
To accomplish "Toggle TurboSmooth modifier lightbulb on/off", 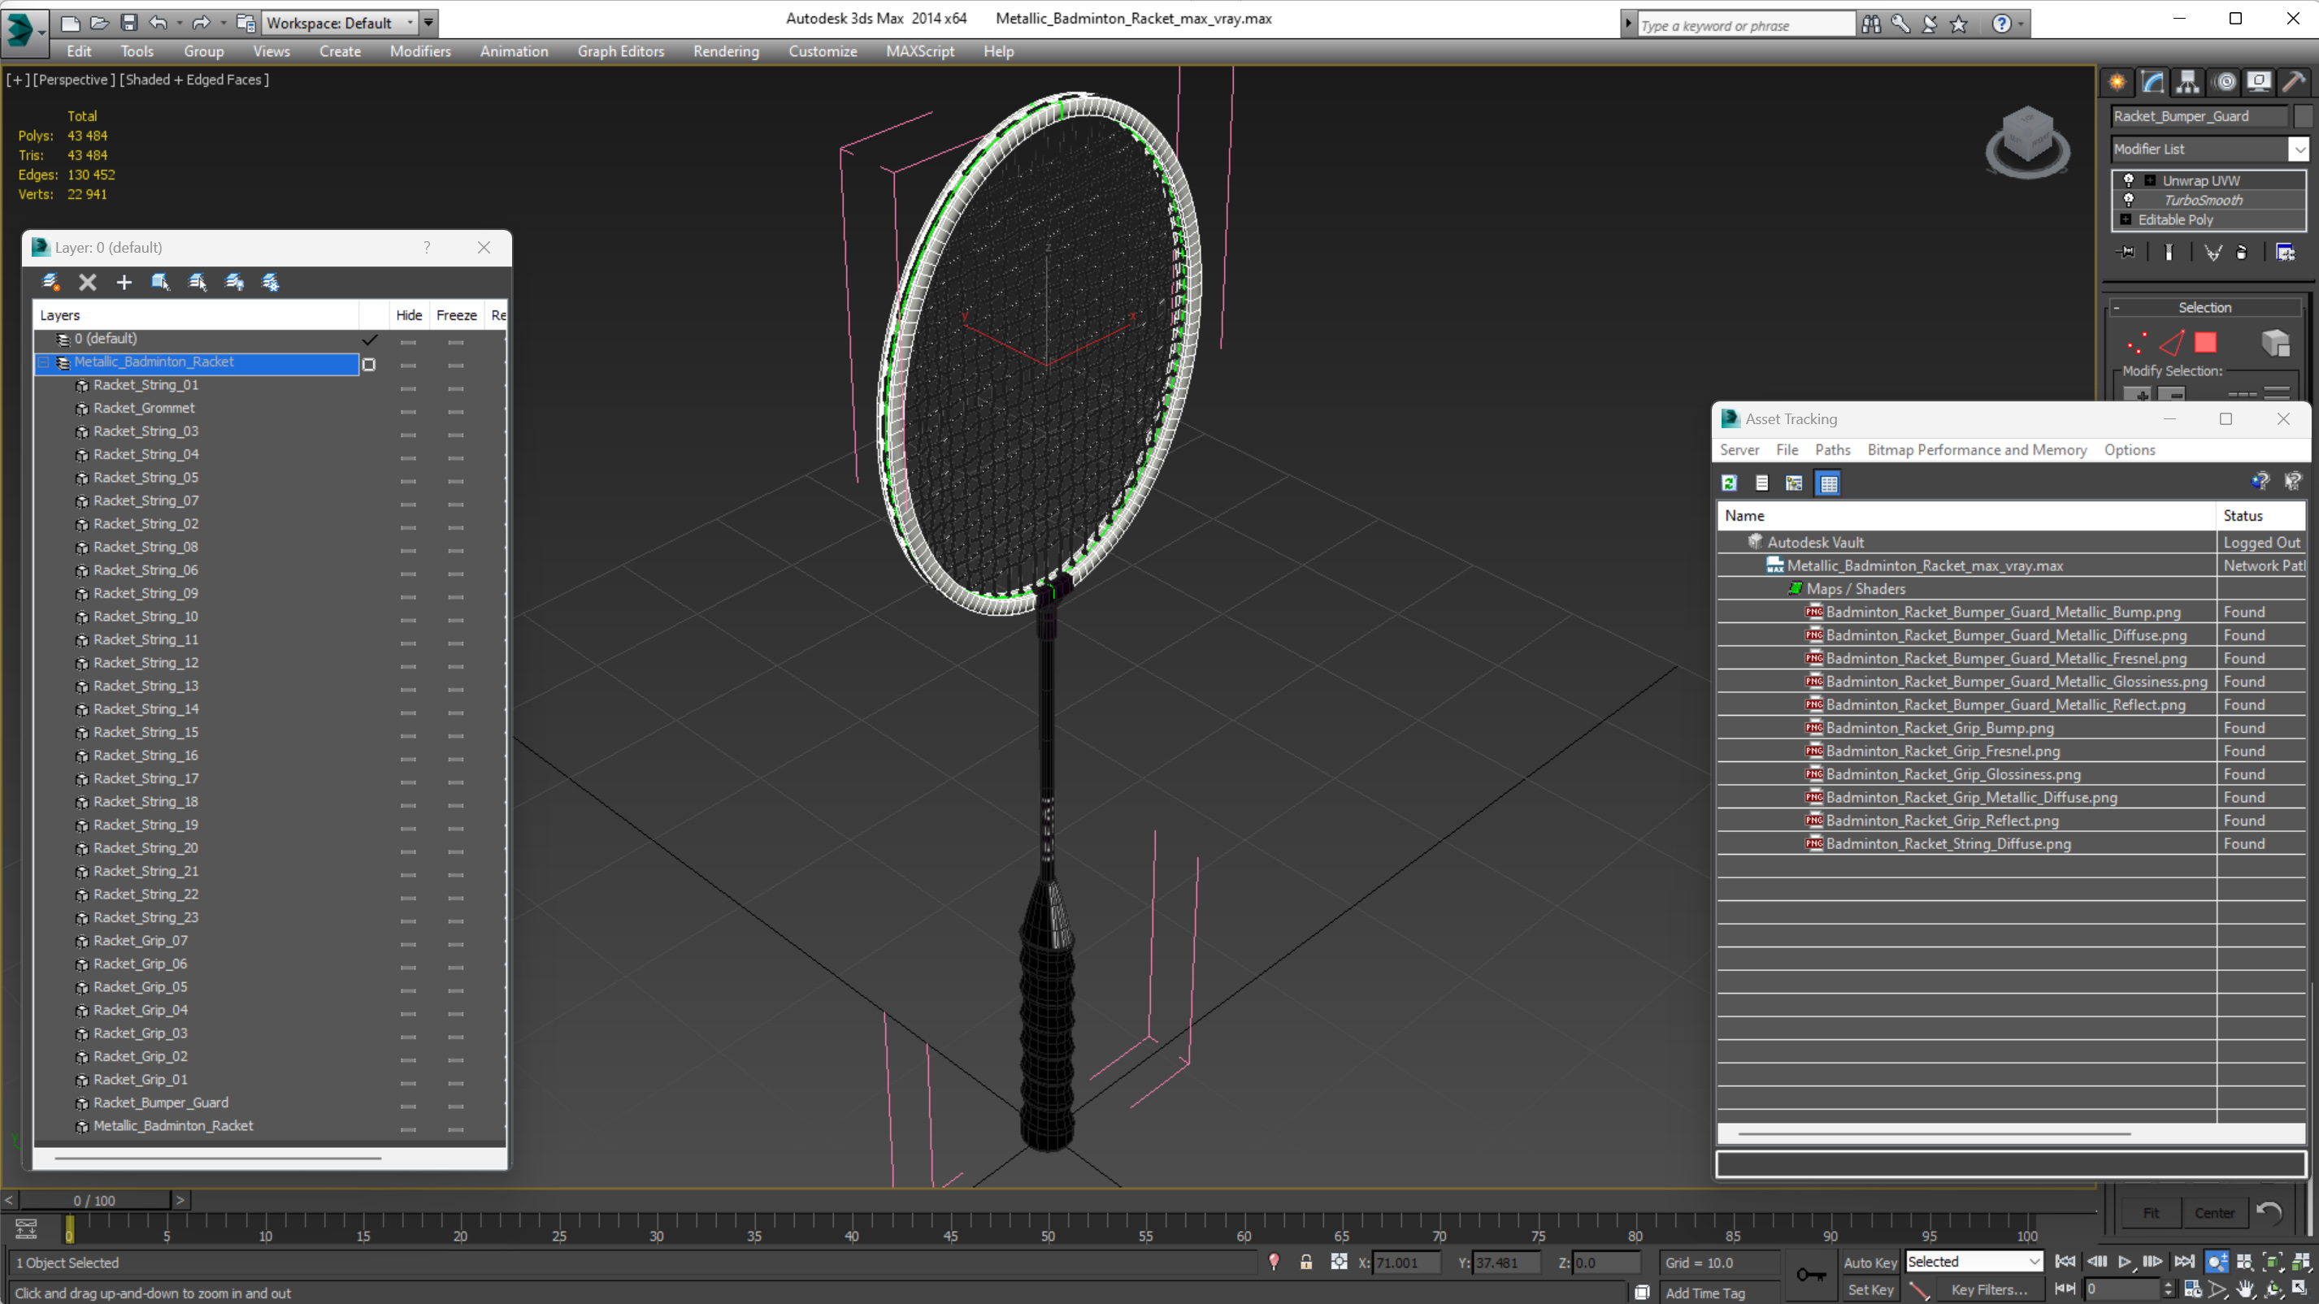I will click(2129, 200).
